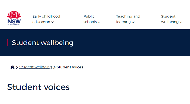Click the Student voices page heading
Viewport: 190px width, 104px height.
[x=38, y=87]
